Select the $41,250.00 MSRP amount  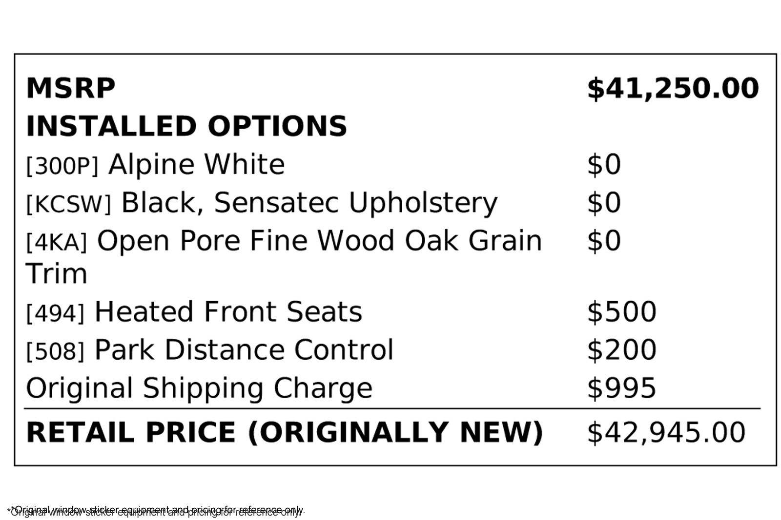coord(672,89)
